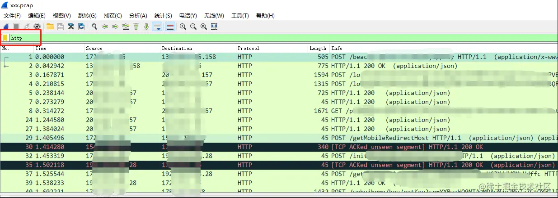Open the 编辑(E) menu
The width and height of the screenshot is (558, 198).
pos(37,16)
